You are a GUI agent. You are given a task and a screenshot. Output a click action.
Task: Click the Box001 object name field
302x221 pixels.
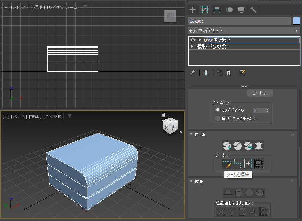click(x=239, y=21)
